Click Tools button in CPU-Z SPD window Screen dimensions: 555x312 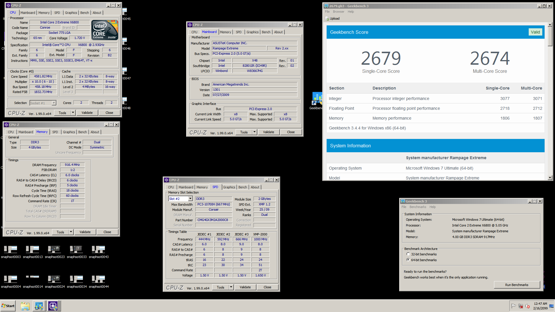[x=221, y=287]
